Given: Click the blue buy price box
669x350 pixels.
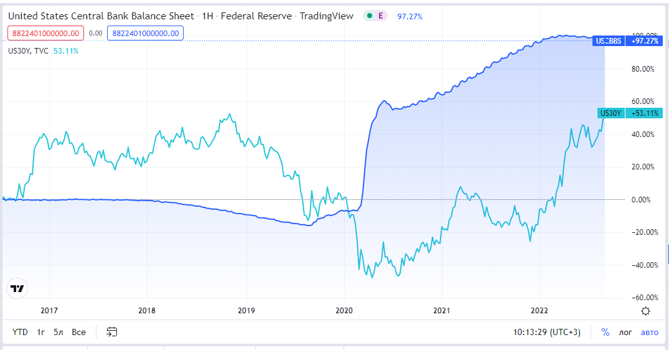Looking at the screenshot, I should [x=145, y=33].
